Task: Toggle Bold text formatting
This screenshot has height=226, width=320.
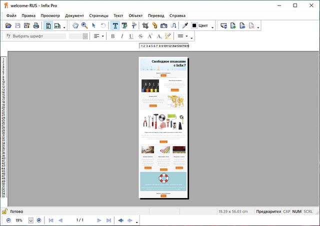Action: click(x=112, y=36)
